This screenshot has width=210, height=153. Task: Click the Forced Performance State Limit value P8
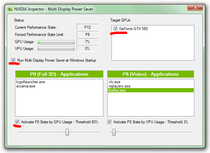(x=88, y=35)
